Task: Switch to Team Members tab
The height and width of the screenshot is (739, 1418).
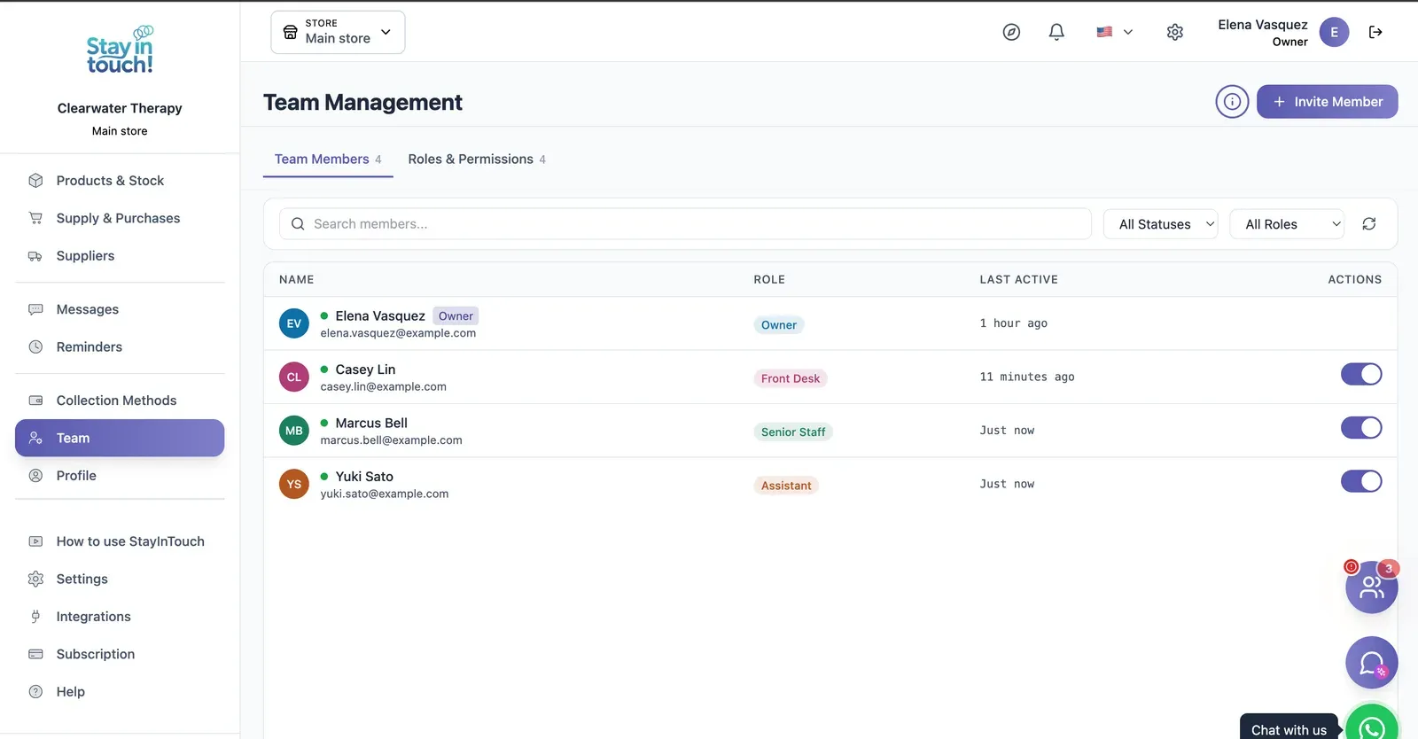Action: click(x=328, y=159)
